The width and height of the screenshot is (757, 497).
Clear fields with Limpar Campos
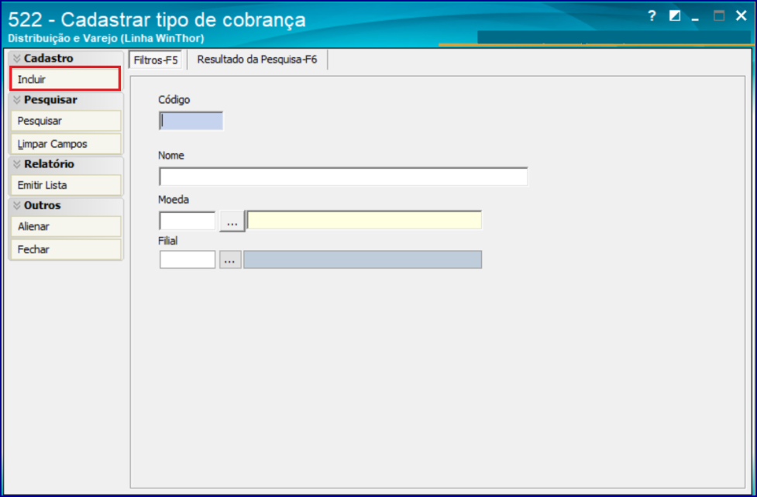click(66, 144)
